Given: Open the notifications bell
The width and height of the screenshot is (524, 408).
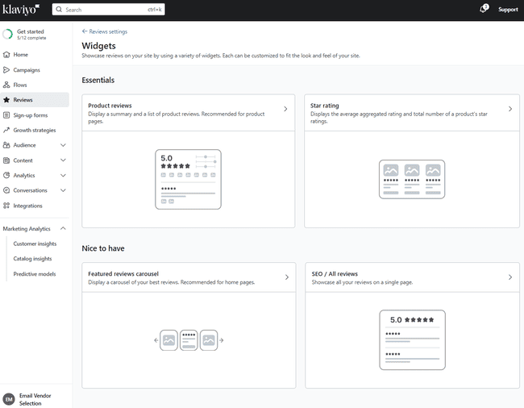Looking at the screenshot, I should 483,9.
